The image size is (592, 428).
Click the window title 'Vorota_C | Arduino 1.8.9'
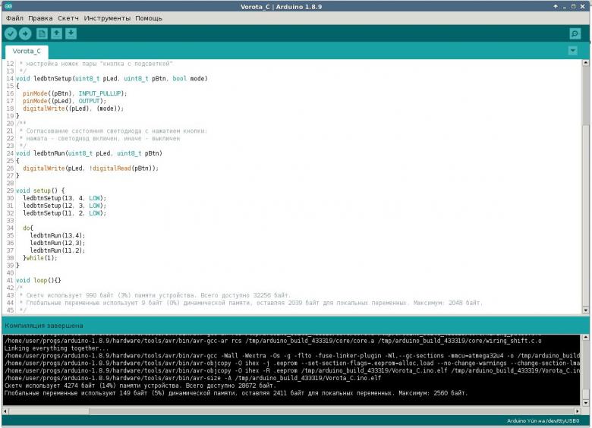click(x=282, y=6)
